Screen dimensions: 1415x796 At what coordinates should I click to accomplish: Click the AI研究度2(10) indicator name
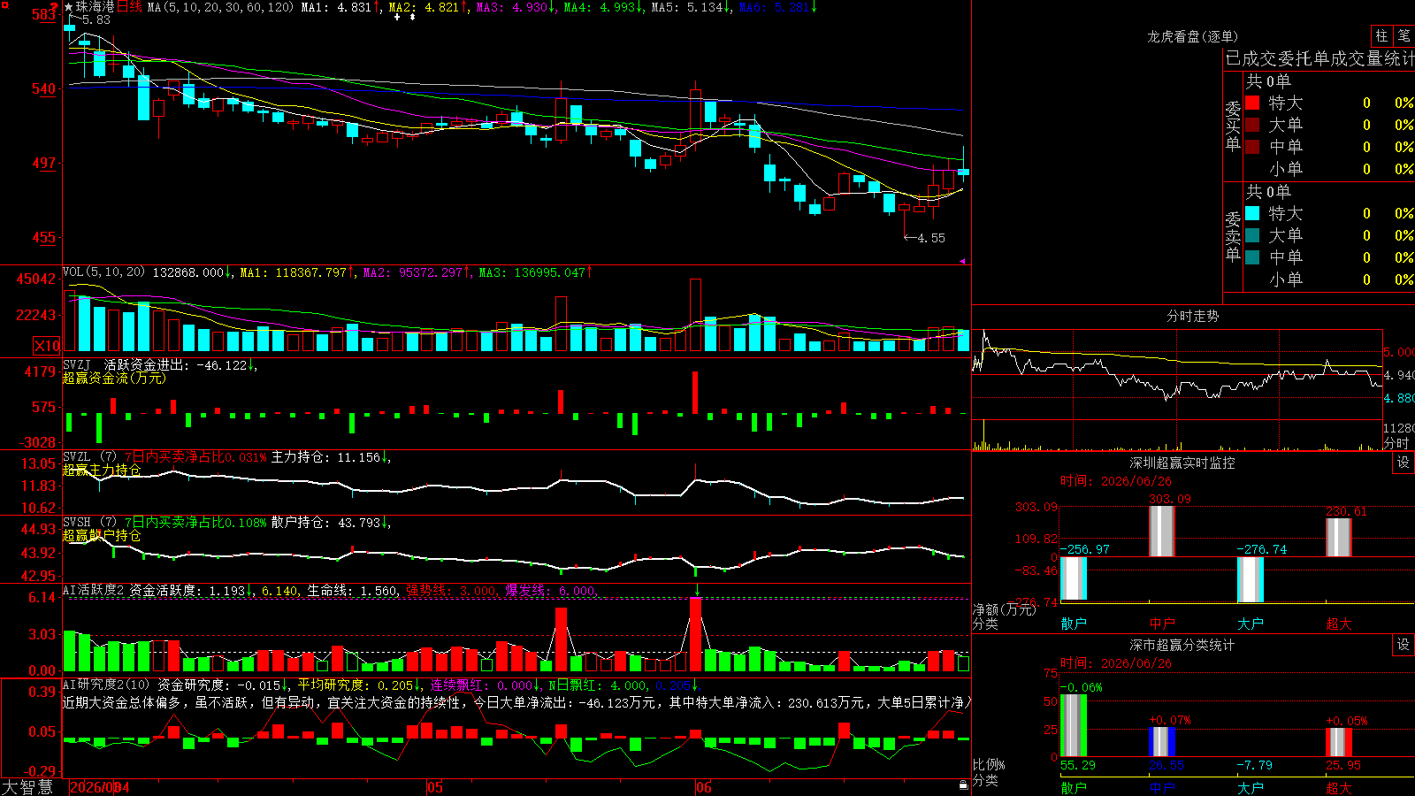click(106, 685)
